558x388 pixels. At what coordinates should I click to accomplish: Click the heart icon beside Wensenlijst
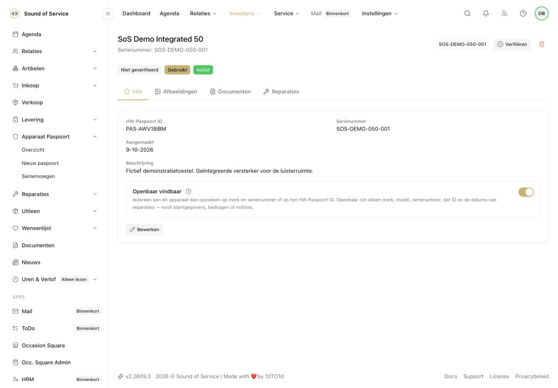(15, 228)
